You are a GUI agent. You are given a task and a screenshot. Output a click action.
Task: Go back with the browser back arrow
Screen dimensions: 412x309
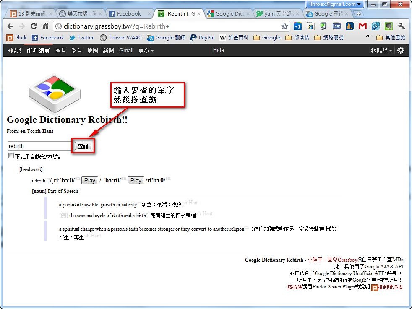pyautogui.click(x=10, y=26)
